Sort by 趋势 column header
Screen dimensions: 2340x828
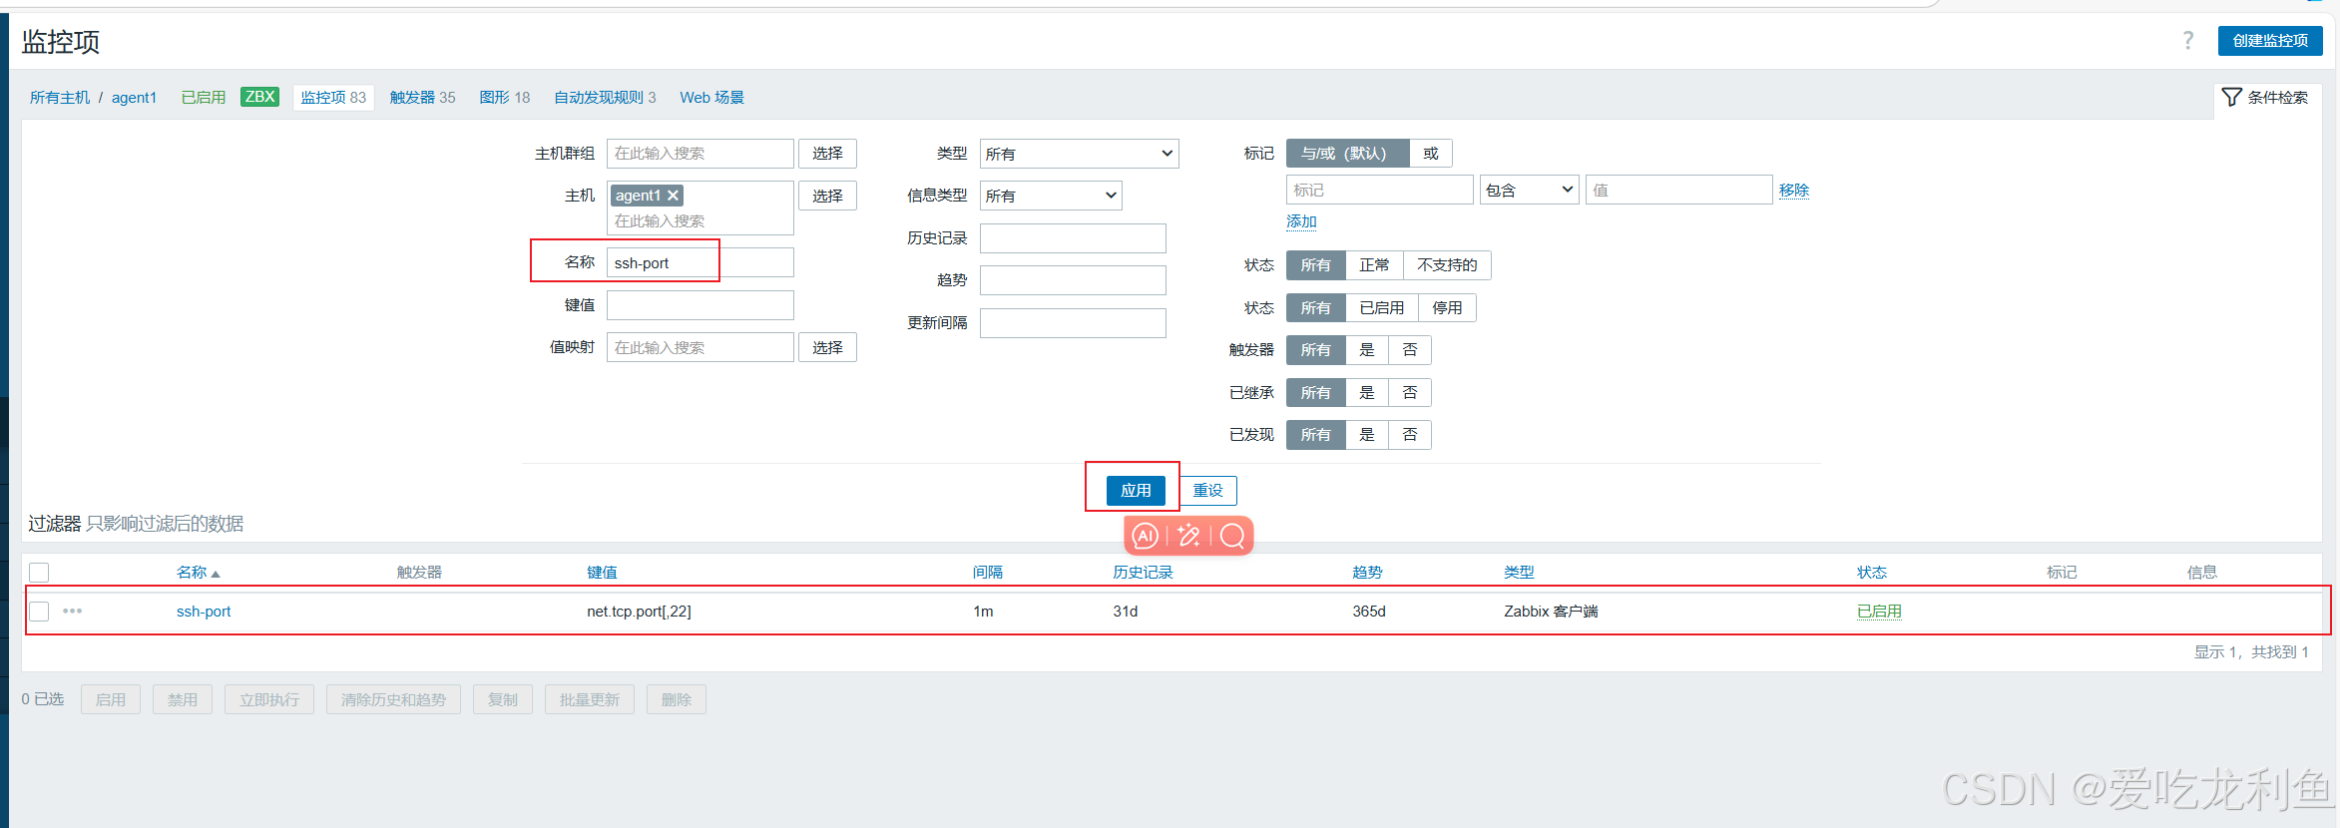point(1367,573)
